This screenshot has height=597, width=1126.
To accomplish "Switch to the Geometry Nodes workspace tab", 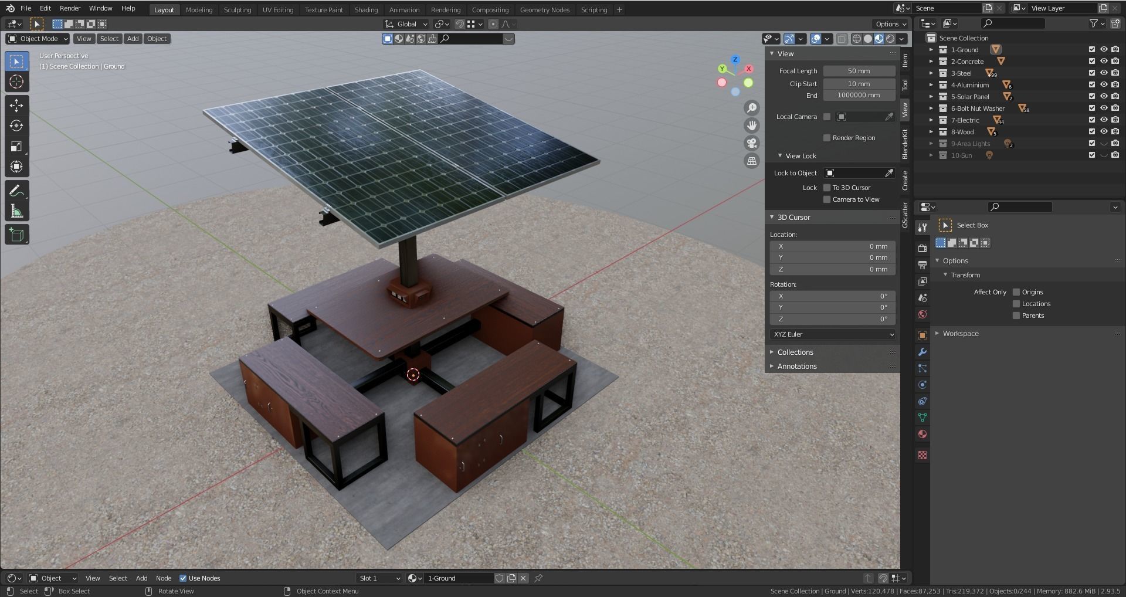I will point(545,10).
